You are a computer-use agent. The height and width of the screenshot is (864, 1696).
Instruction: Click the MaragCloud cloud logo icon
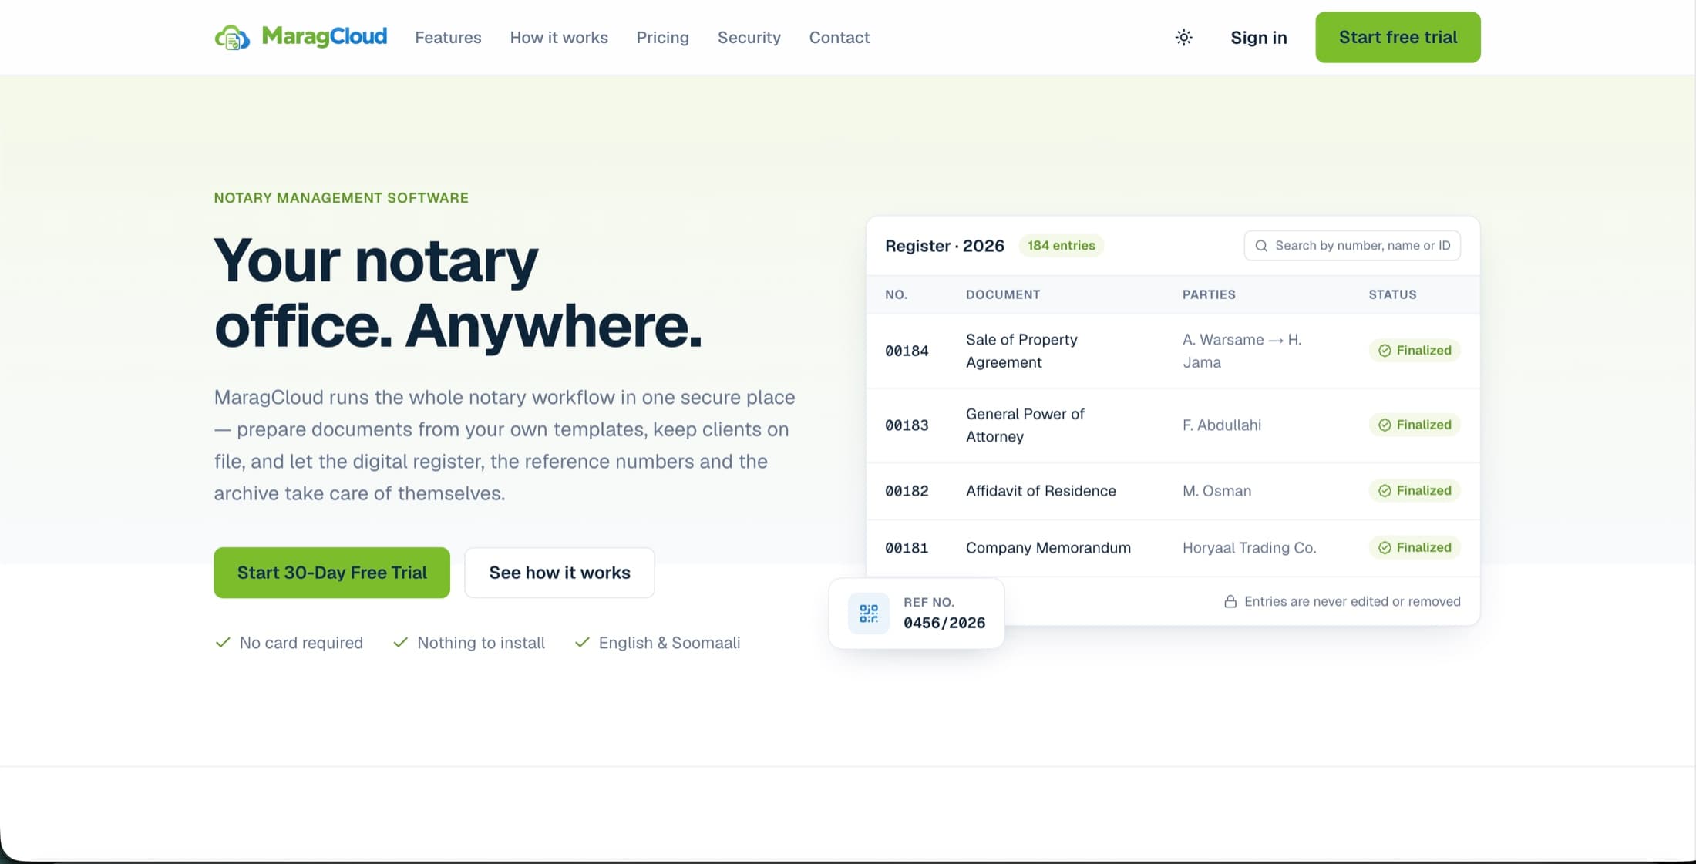[232, 37]
